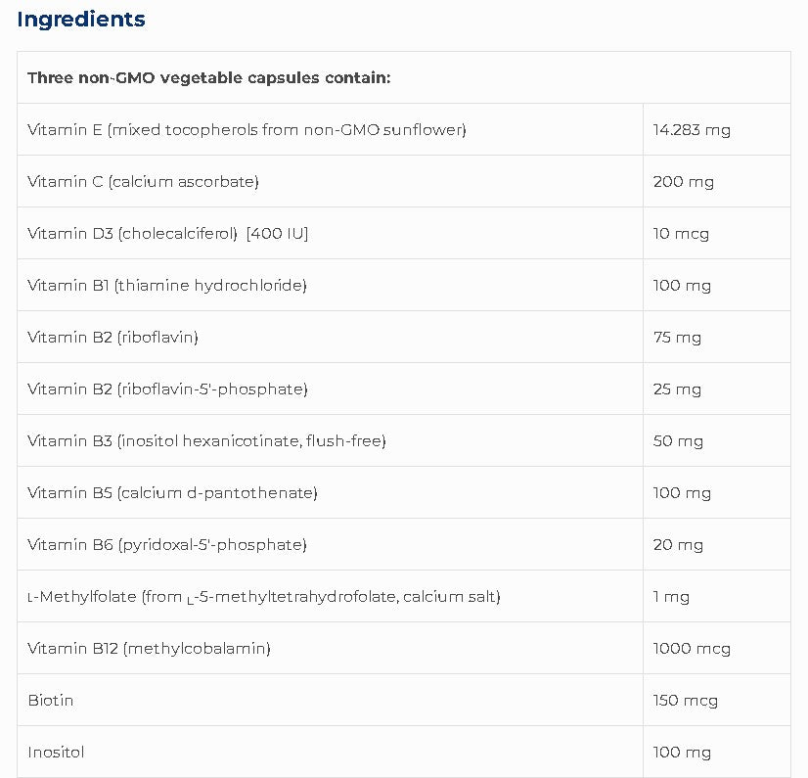The width and height of the screenshot is (808, 778).
Task: Click the Vitamin D3 cholecalciferol row
Action: coord(167,233)
